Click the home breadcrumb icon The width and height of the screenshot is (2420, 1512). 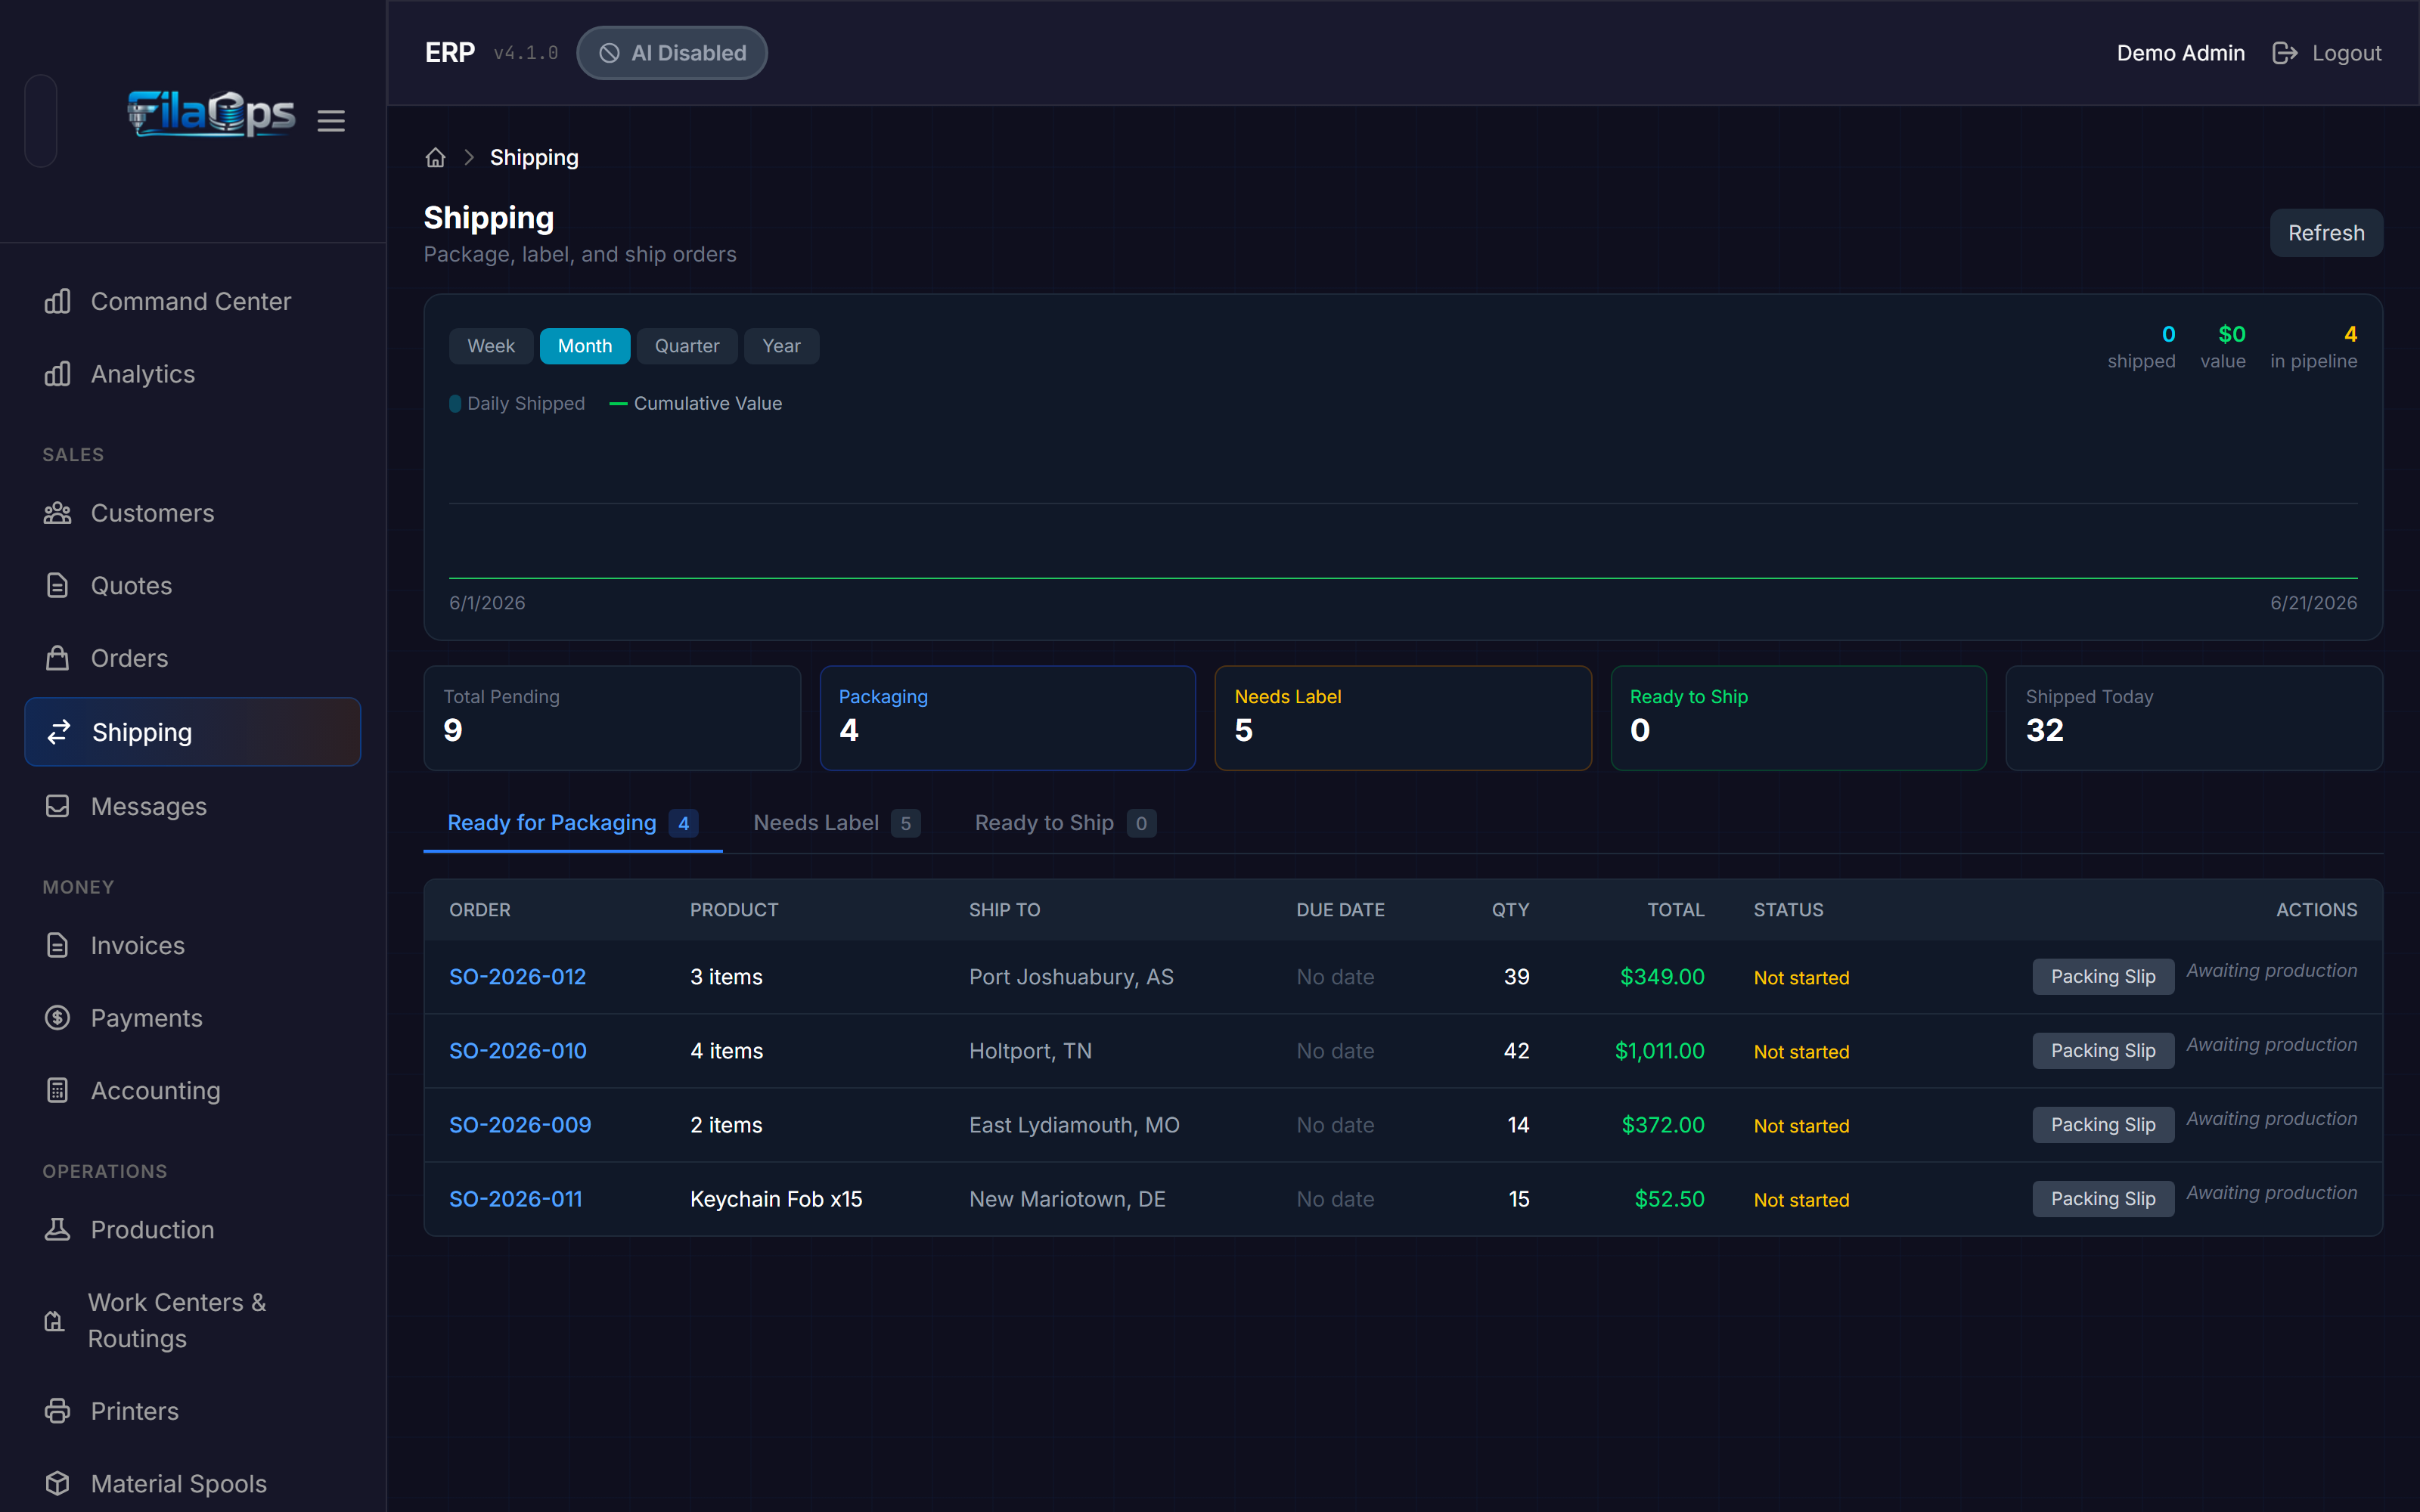tap(435, 158)
